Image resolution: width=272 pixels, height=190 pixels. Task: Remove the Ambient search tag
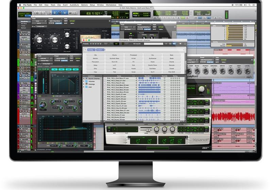104,50
